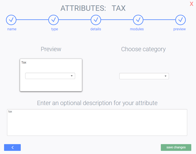Screen dimensions: 196x154
Task: Close the attributes wizard with the X
Action: coord(192,4)
